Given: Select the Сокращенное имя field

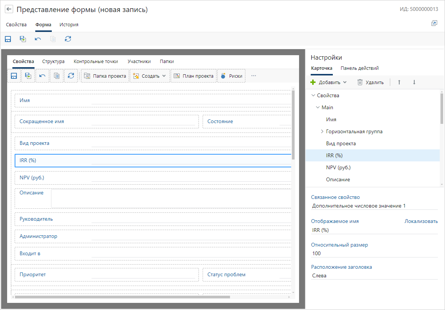Looking at the screenshot, I should 107,122.
